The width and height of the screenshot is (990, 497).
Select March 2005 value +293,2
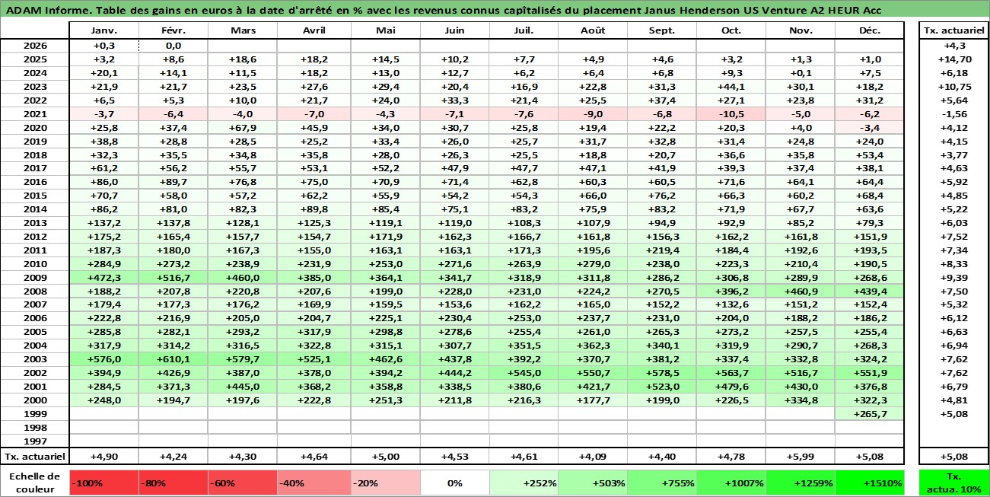242,332
